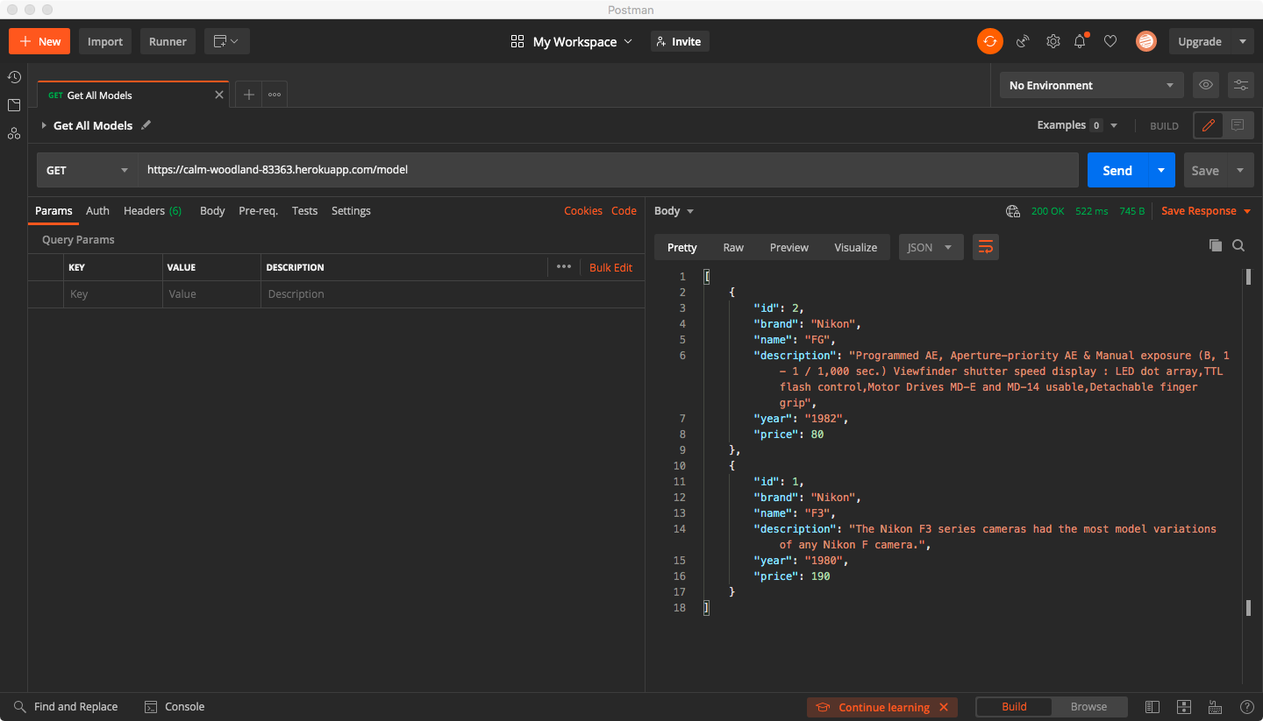This screenshot has width=1263, height=721.
Task: Select the Raw response view
Action: point(733,247)
